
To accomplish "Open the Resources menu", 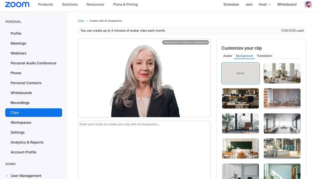I will point(95,4).
